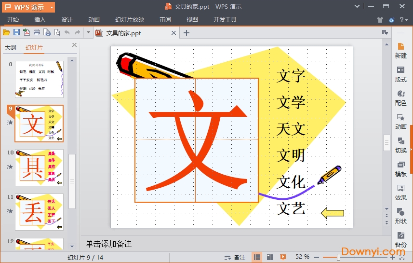Open the skin (shirt) icon in title bar
This screenshot has height=263, width=413.
380,20
